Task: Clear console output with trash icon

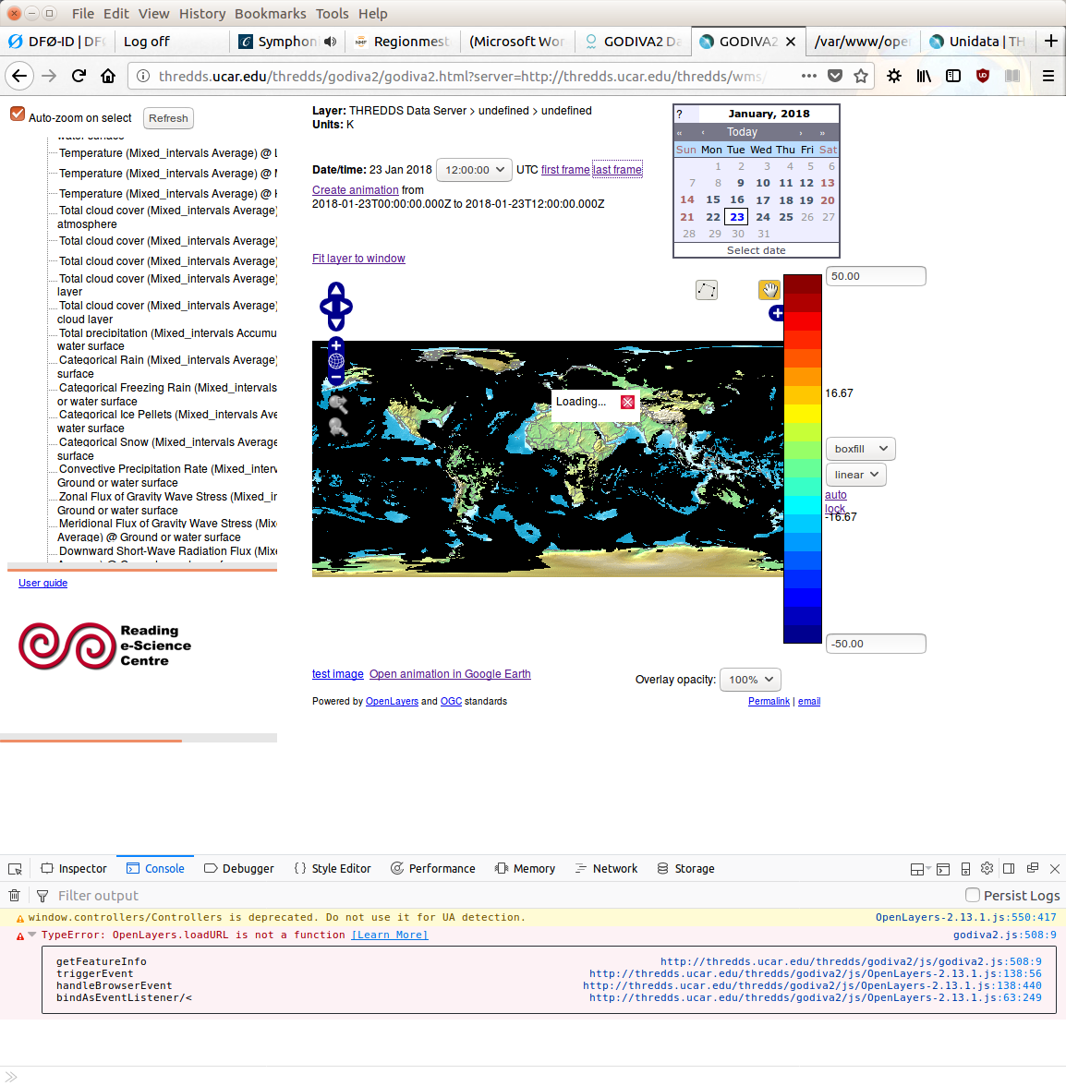Action: click(x=15, y=895)
